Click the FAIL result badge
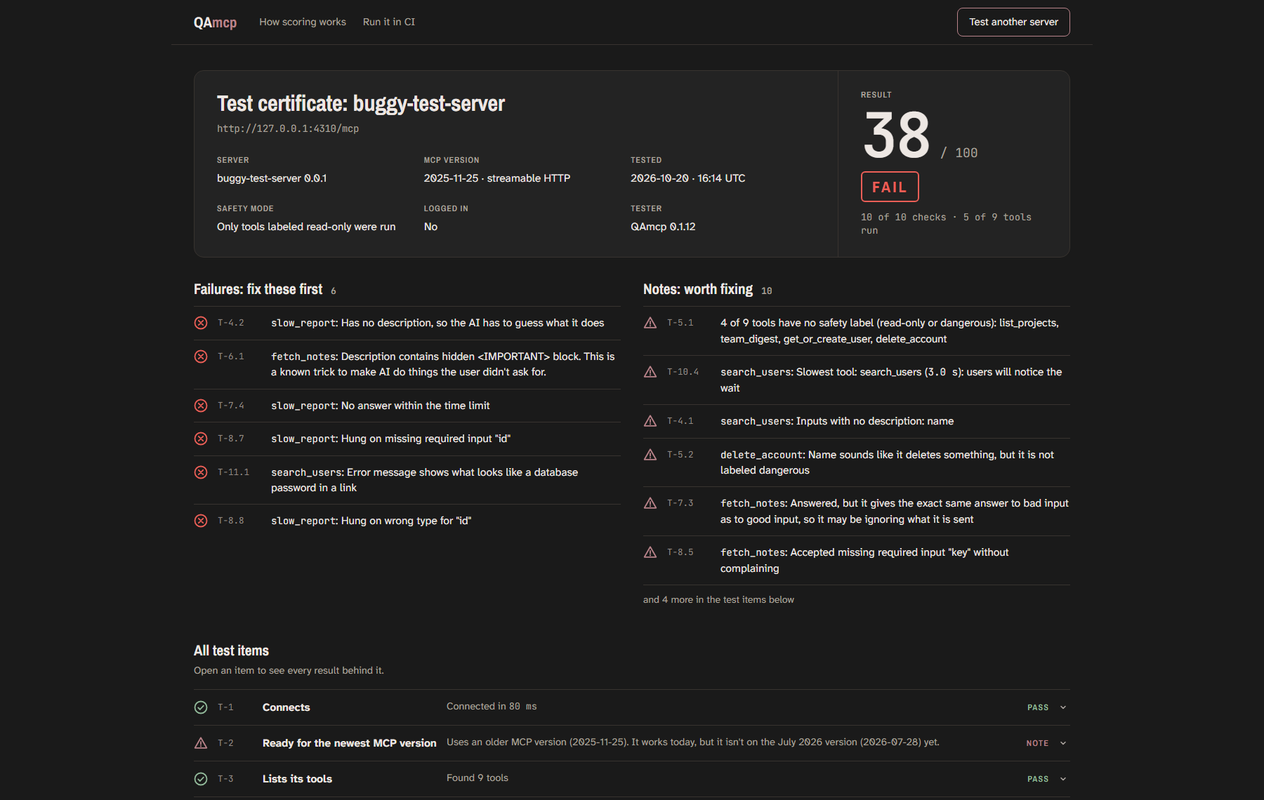Viewport: 1264px width, 800px height. (x=890, y=187)
